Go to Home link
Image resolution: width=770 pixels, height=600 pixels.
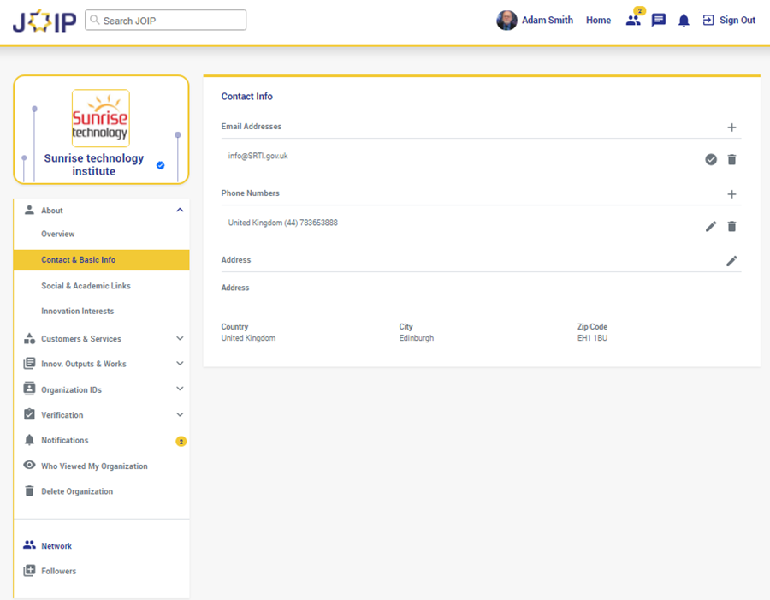click(x=598, y=21)
